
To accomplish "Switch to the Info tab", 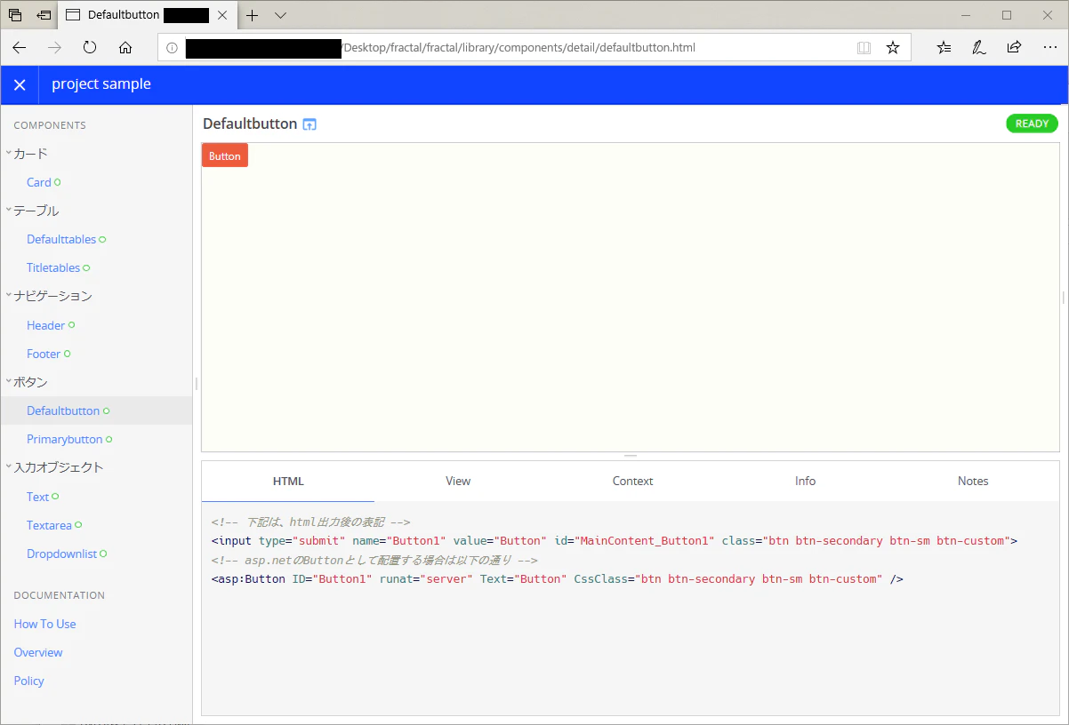I will (805, 481).
